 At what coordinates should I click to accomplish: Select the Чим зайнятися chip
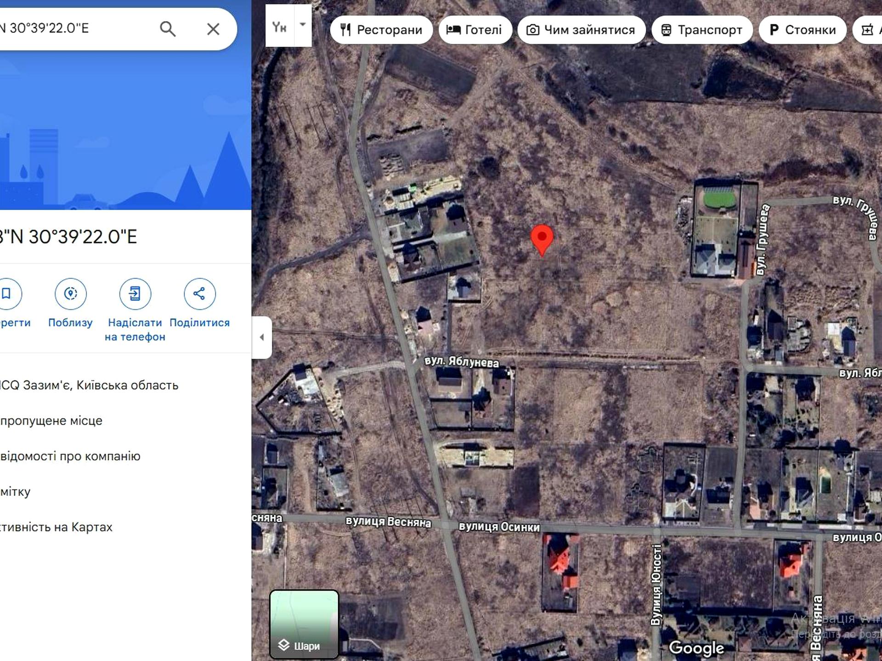[582, 30]
